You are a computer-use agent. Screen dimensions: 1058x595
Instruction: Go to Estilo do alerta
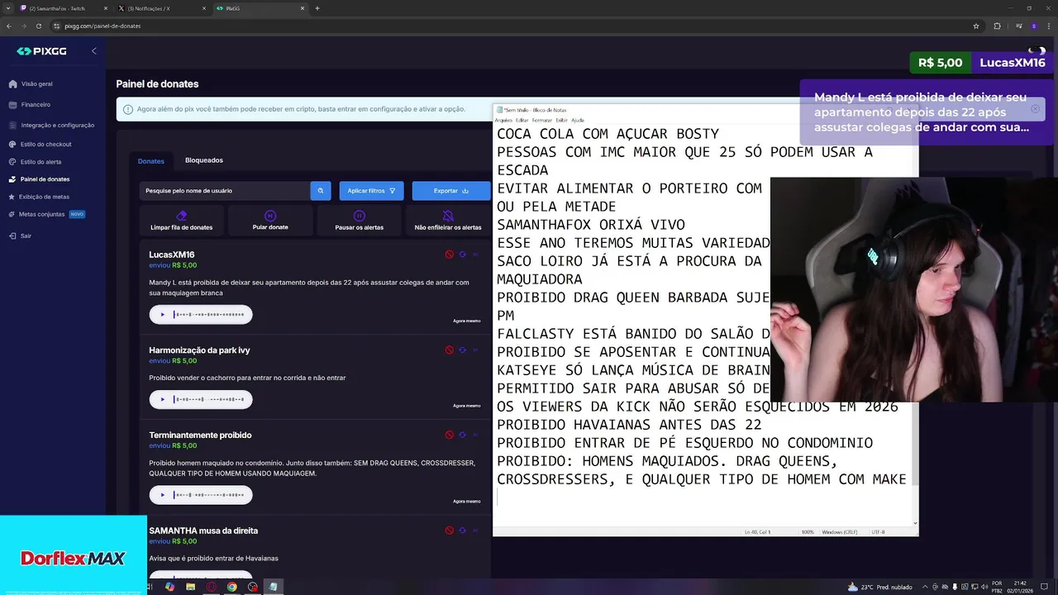[35, 162]
